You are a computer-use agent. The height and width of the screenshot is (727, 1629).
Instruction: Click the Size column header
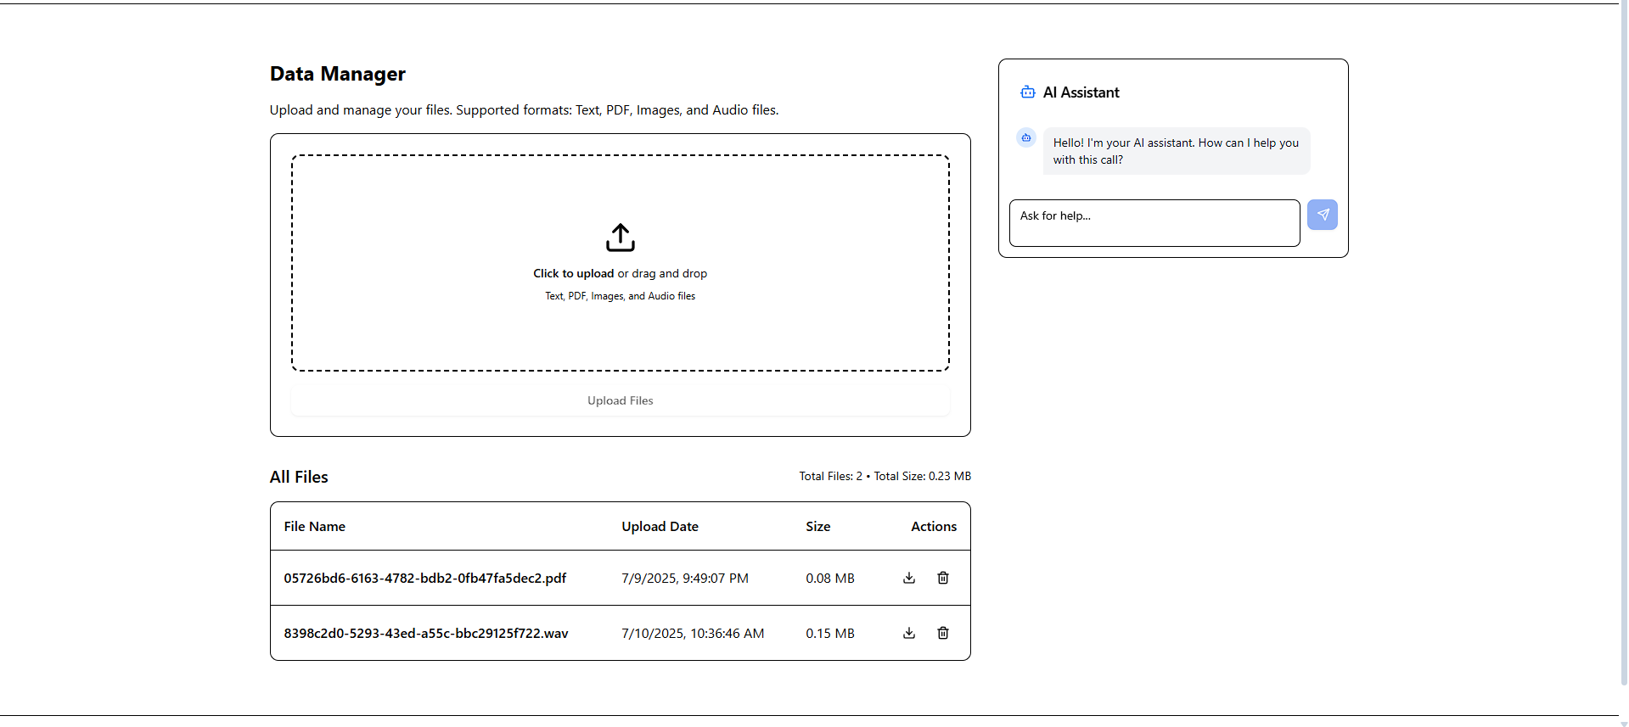coord(818,526)
